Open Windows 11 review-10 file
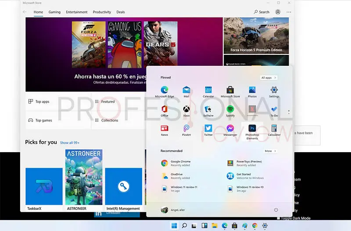Screen dimensions: 351x231 click(245, 189)
